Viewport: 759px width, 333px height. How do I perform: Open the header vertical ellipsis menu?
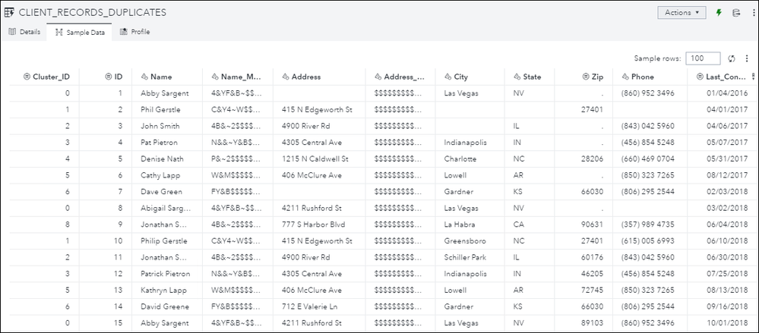tap(754, 13)
